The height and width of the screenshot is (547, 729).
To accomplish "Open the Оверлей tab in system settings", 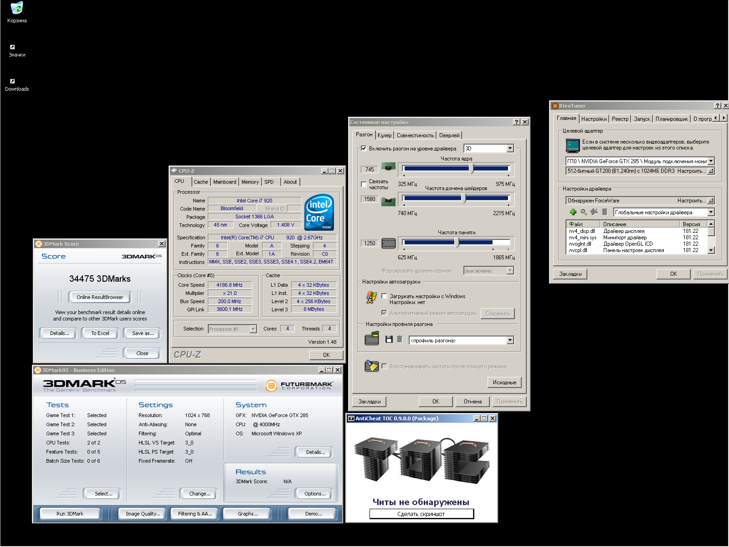I will pyautogui.click(x=449, y=135).
